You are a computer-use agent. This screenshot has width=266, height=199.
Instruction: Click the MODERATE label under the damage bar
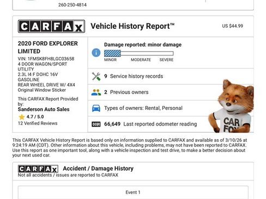[x=141, y=60]
